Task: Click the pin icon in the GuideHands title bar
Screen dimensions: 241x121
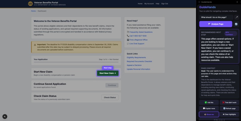Action: (237, 2)
